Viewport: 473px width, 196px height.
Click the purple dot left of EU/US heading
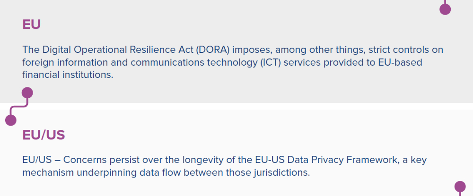click(11, 120)
